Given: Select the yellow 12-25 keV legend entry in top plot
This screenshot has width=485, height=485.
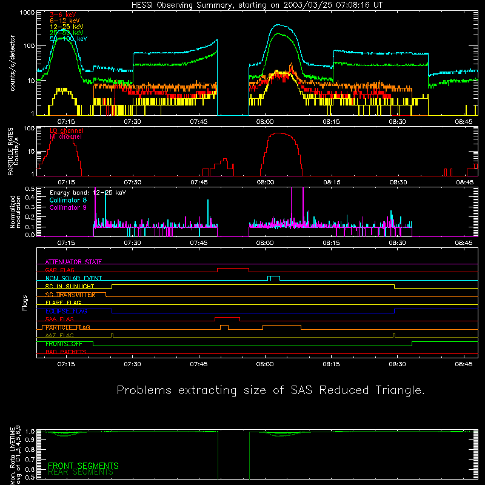Looking at the screenshot, I should [x=67, y=27].
